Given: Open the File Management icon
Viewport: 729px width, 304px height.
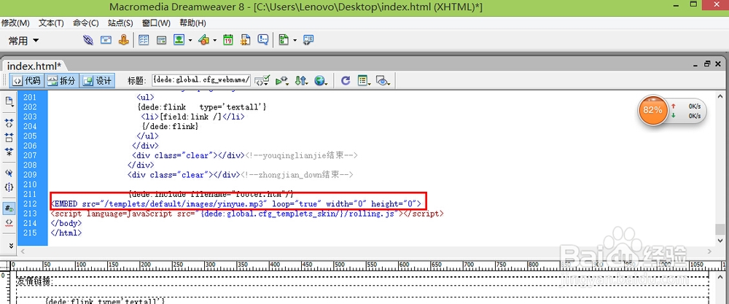Looking at the screenshot, I should coord(301,81).
